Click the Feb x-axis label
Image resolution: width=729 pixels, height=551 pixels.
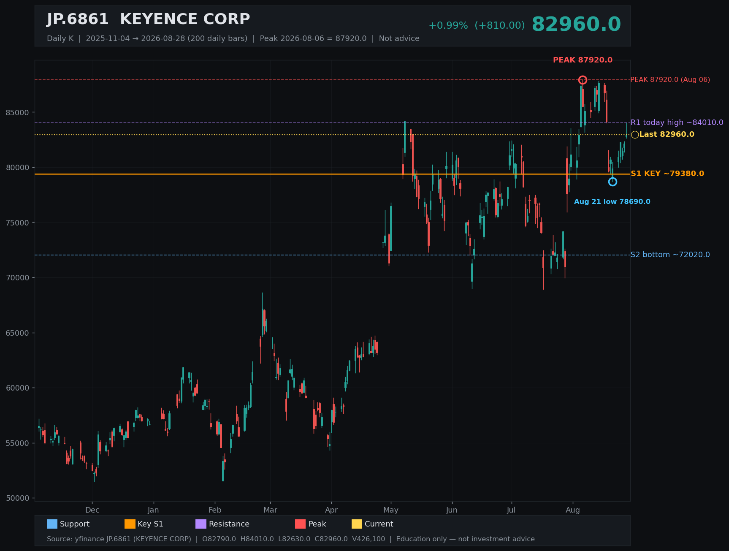click(215, 510)
